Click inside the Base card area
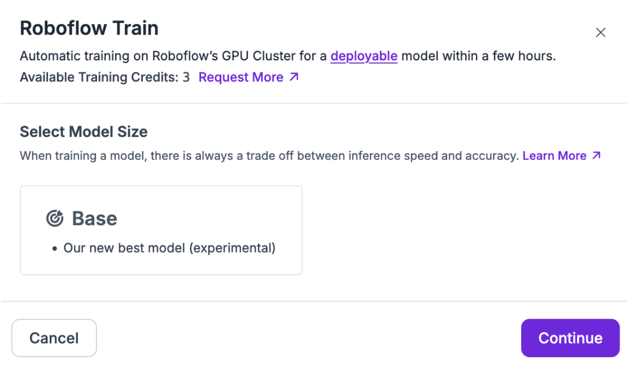The image size is (638, 387). [161, 230]
